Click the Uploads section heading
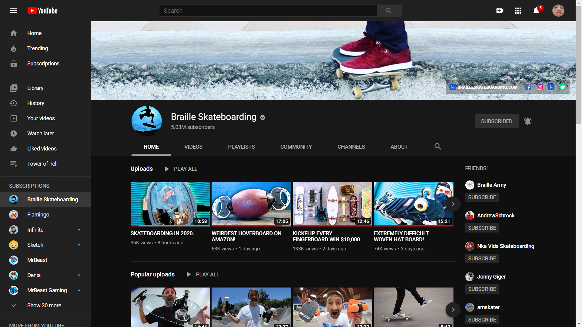Screen dimensions: 582x327 point(142,169)
